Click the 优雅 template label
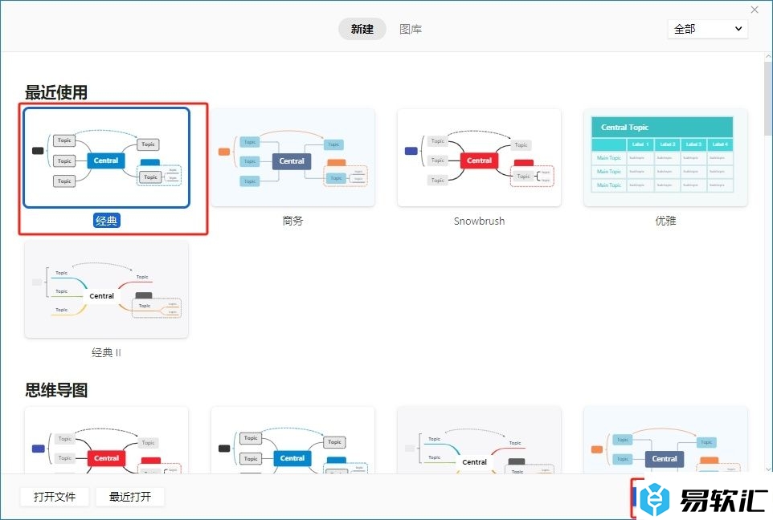Image resolution: width=773 pixels, height=520 pixels. click(665, 221)
